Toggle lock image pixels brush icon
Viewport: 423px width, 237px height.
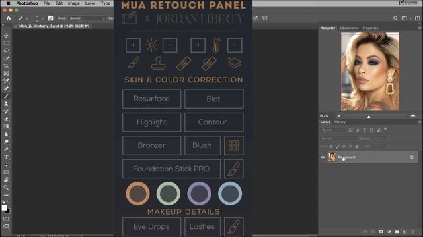pos(338,146)
